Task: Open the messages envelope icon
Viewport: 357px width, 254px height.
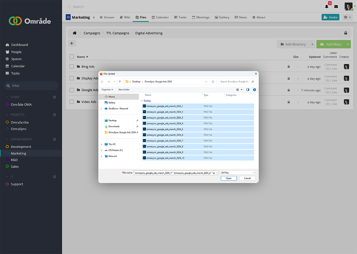Action: (336, 7)
